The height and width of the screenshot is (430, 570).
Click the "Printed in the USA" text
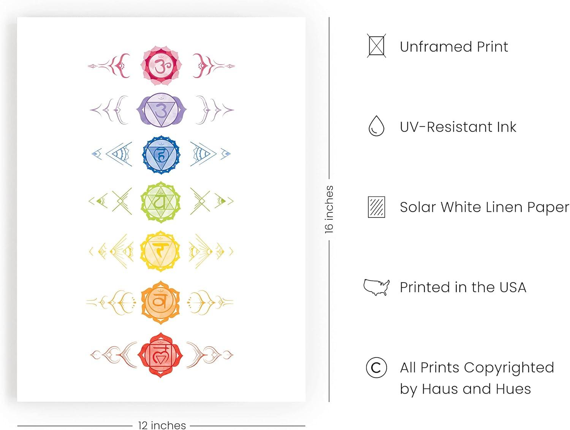(x=463, y=287)
